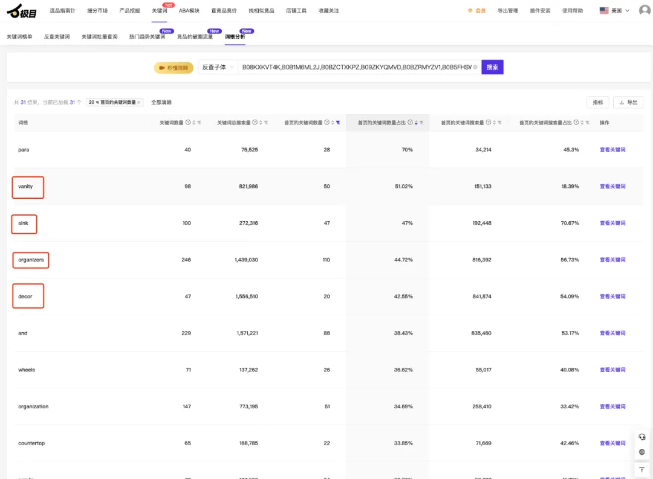Click inside the ASIN search input field
653x479 pixels.
click(x=356, y=67)
